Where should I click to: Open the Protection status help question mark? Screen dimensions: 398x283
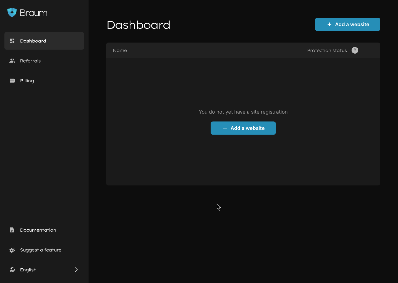point(355,50)
